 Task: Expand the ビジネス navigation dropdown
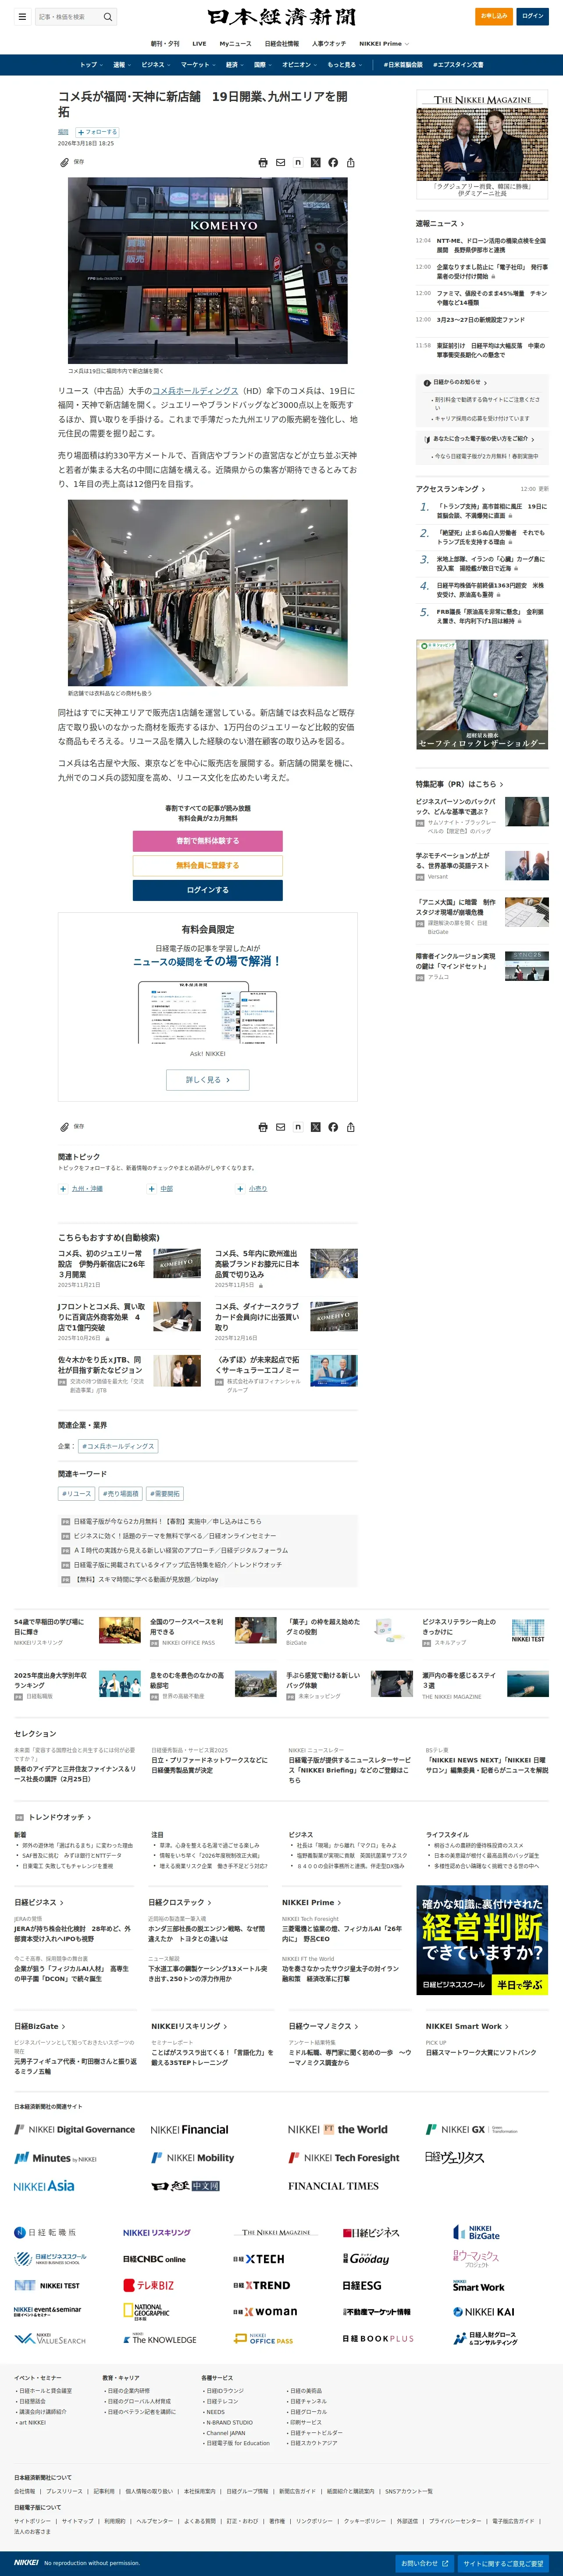[155, 65]
